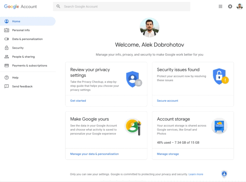Click the Google Account logo
The height and width of the screenshot is (182, 246).
point(20,7)
